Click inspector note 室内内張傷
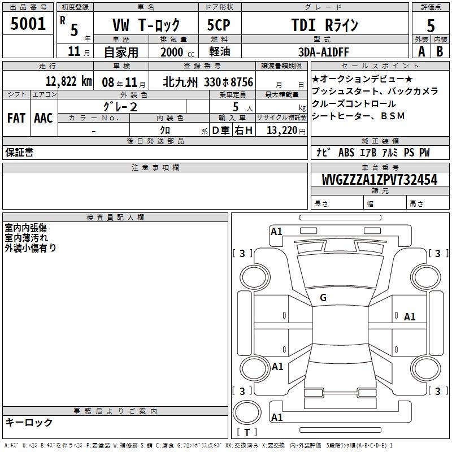Viewport: 452px width, 452px height. pyautogui.click(x=25, y=228)
